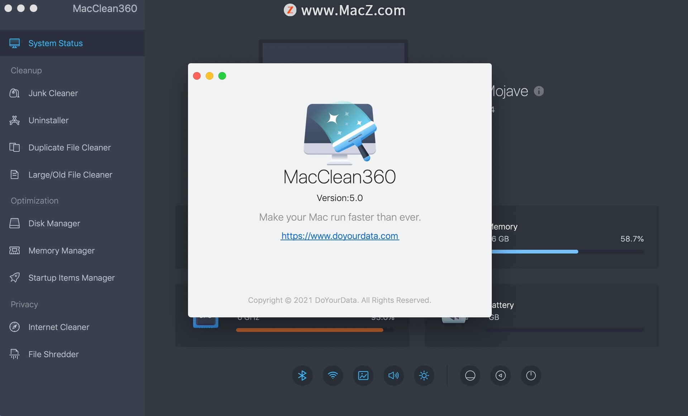Click the Memory Manager icon
688x416 pixels.
click(14, 250)
